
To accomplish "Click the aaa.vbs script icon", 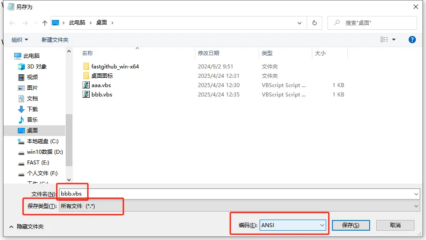I will 86,85.
